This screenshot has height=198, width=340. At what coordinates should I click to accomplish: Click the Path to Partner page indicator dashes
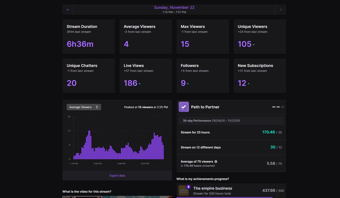click(278, 107)
